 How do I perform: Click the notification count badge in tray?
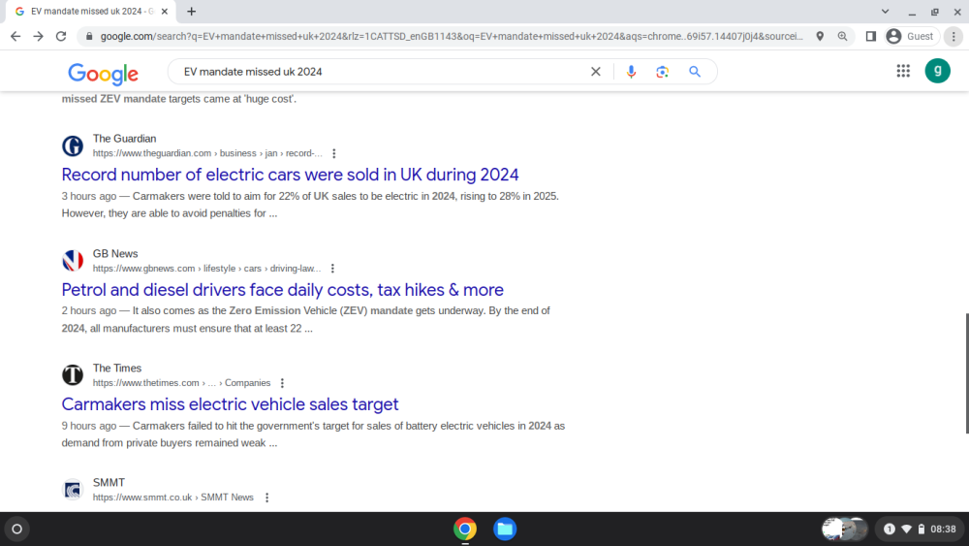click(x=890, y=530)
